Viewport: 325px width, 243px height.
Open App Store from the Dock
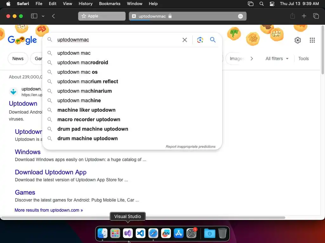tap(179, 233)
